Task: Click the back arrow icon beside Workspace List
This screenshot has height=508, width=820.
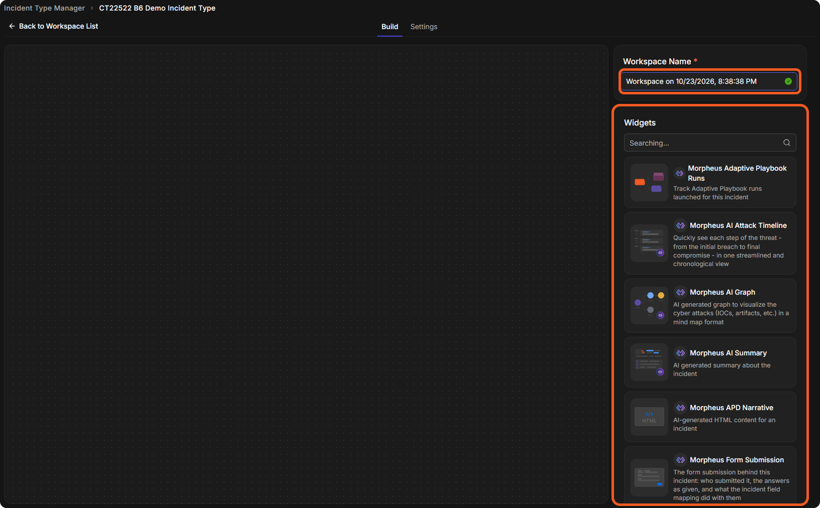Action: pos(12,26)
